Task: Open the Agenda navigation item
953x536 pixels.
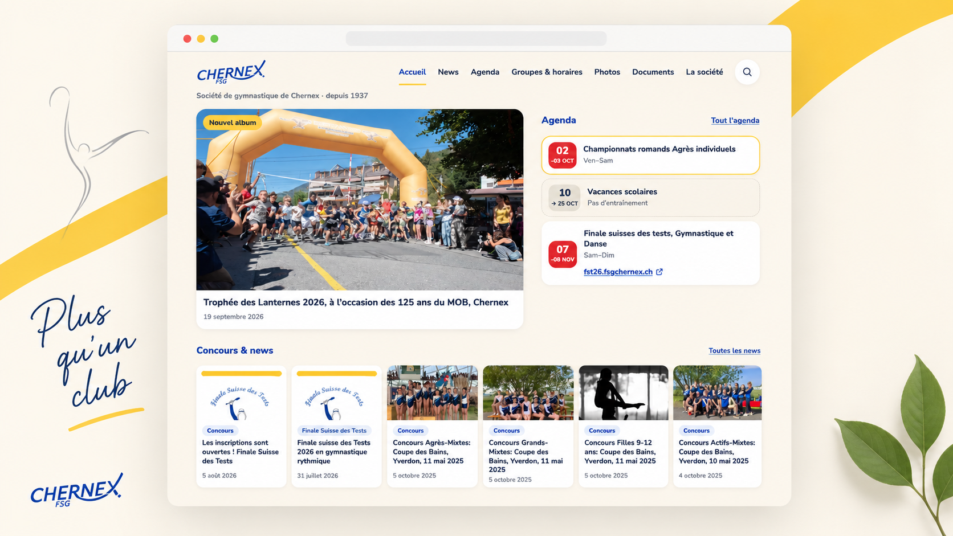Action: 485,72
